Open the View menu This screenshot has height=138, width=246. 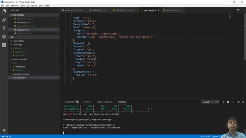(23, 6)
